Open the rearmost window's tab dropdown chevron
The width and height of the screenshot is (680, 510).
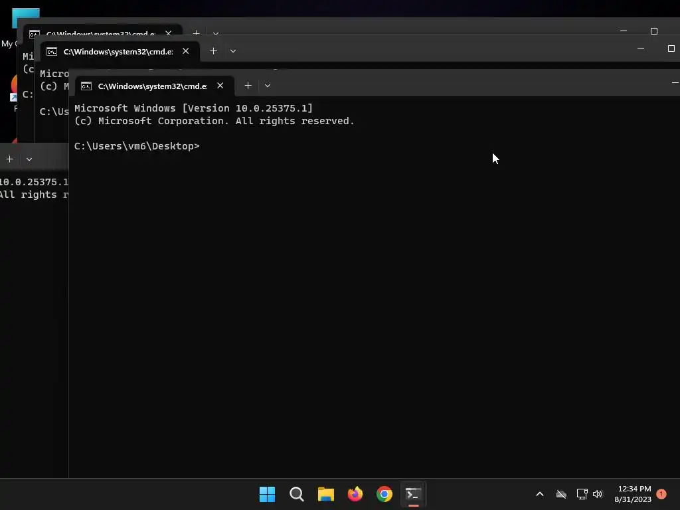coord(216,33)
